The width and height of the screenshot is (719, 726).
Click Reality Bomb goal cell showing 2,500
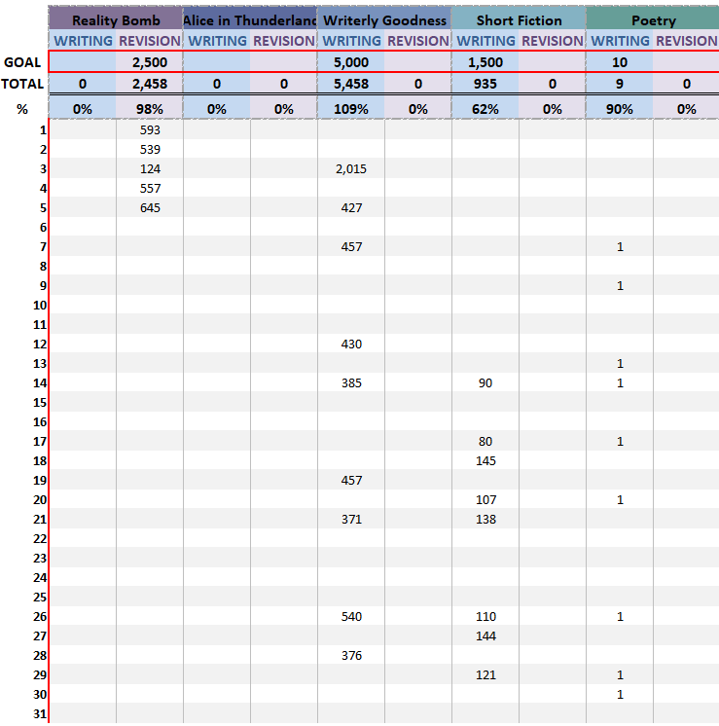(x=149, y=62)
